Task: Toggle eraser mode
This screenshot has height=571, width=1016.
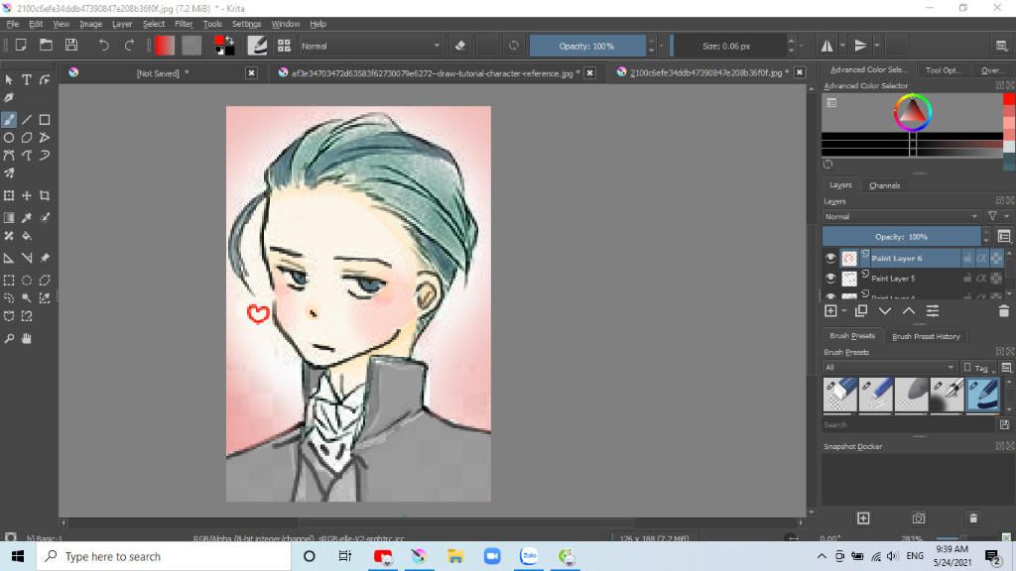Action: pyautogui.click(x=460, y=46)
